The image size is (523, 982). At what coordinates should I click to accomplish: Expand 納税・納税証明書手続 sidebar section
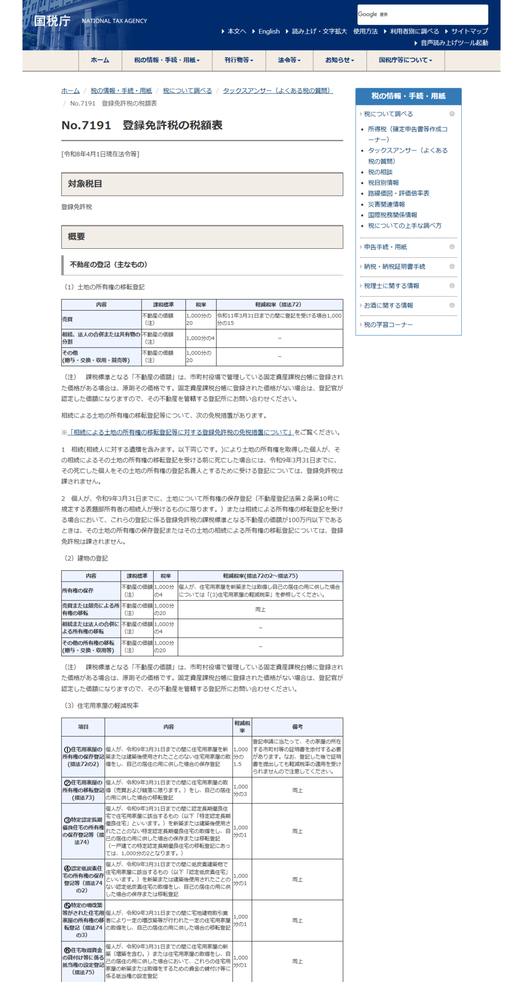(394, 266)
